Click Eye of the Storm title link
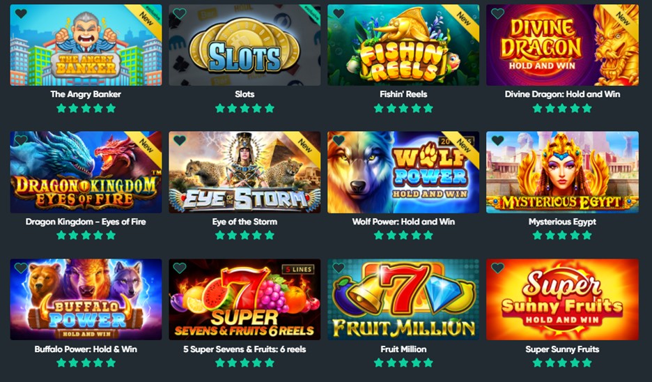Image resolution: width=652 pixels, height=382 pixels. click(244, 222)
